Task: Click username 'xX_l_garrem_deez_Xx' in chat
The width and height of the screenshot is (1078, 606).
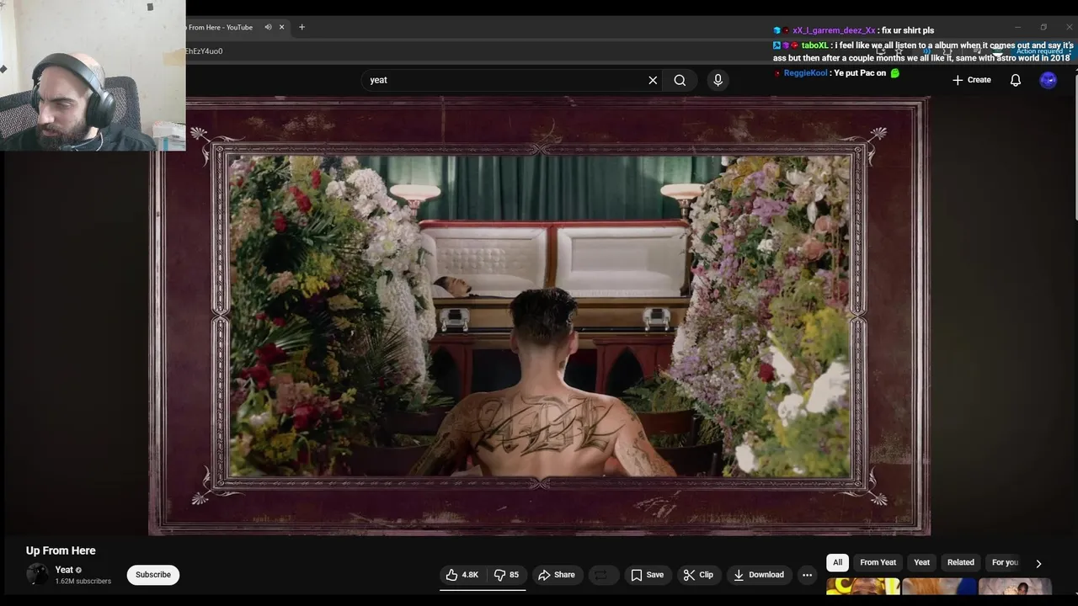Action: point(834,30)
